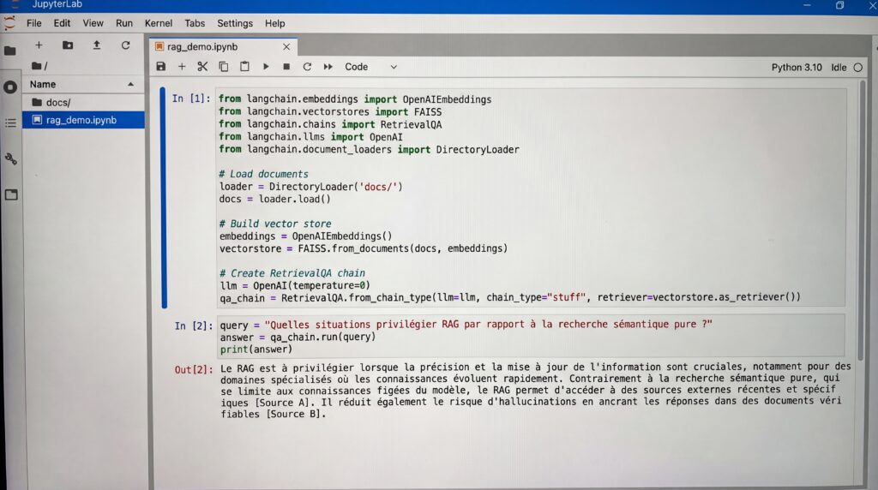Select the In [1] cell prompt
This screenshot has height=490, width=878.
point(190,99)
